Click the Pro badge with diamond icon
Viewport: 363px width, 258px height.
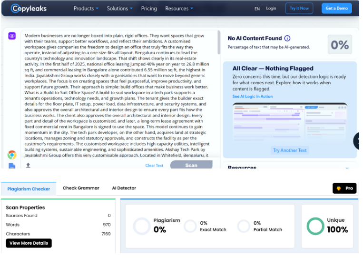click(344, 189)
